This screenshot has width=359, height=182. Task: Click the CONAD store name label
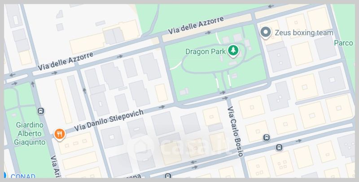pyautogui.click(x=23, y=176)
